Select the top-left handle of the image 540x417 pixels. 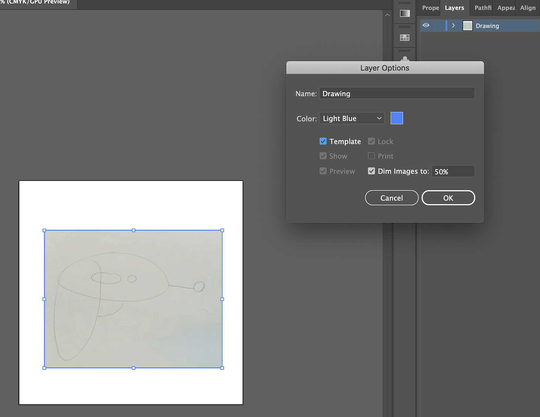44,230
